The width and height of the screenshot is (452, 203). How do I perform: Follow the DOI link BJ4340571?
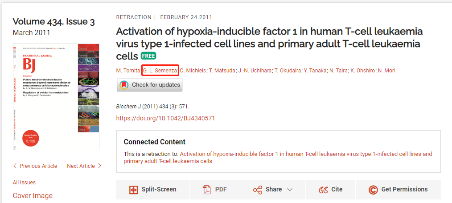[x=165, y=118]
